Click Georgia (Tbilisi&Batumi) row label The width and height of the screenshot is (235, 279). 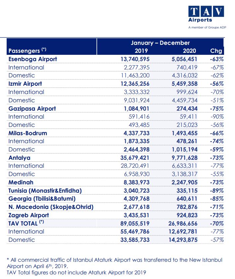coord(42,199)
